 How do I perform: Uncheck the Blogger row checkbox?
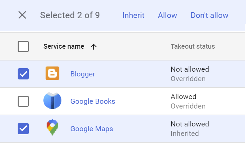[x=23, y=74]
